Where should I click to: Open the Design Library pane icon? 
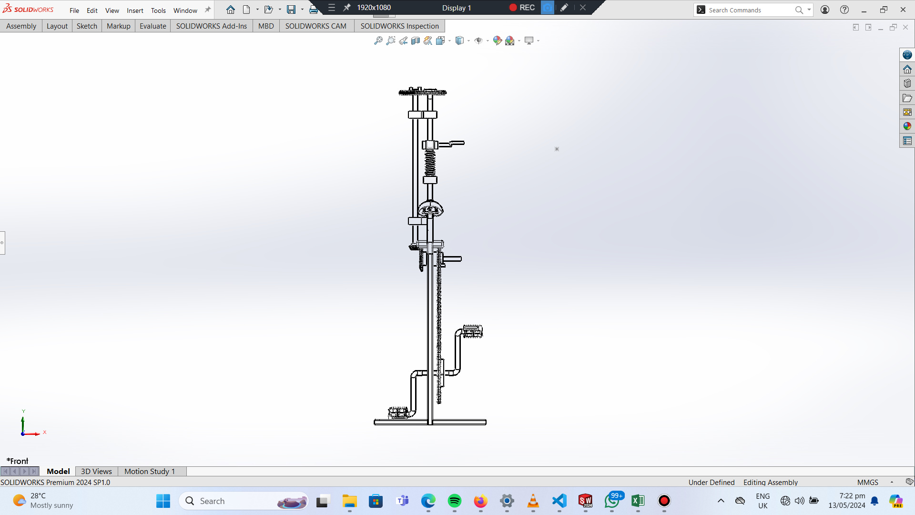(907, 83)
